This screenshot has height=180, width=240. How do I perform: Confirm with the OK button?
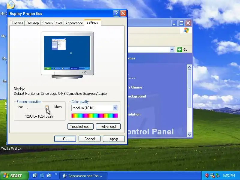(65, 139)
